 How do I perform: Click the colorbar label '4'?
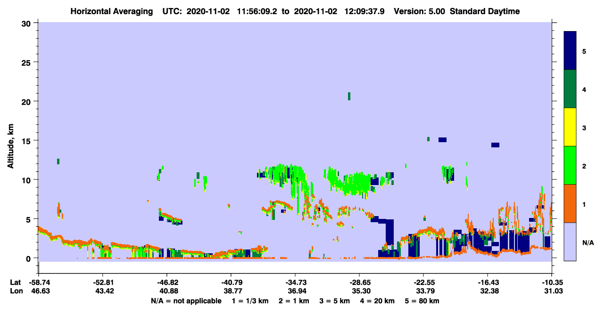coord(584,89)
